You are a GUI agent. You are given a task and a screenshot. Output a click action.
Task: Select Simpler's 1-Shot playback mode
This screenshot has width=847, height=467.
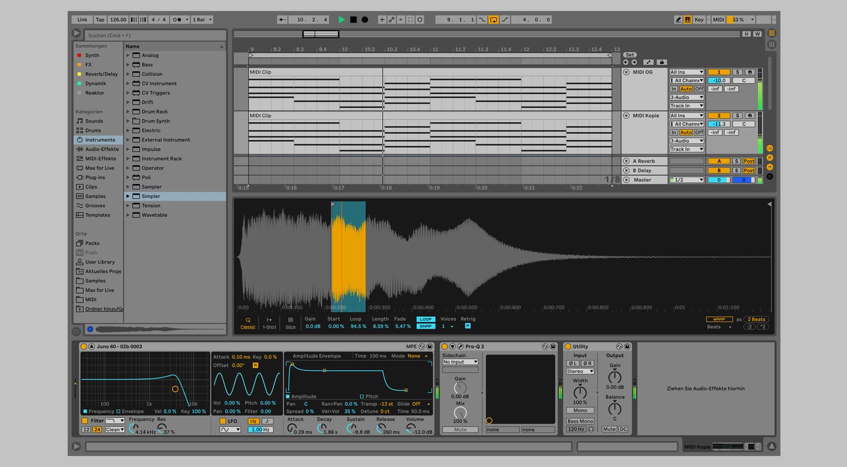(269, 323)
